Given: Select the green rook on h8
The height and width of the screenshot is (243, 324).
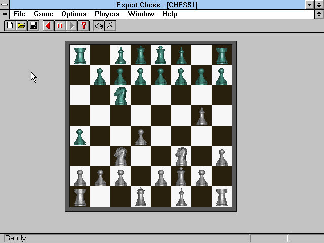Looking at the screenshot, I should (x=222, y=55).
